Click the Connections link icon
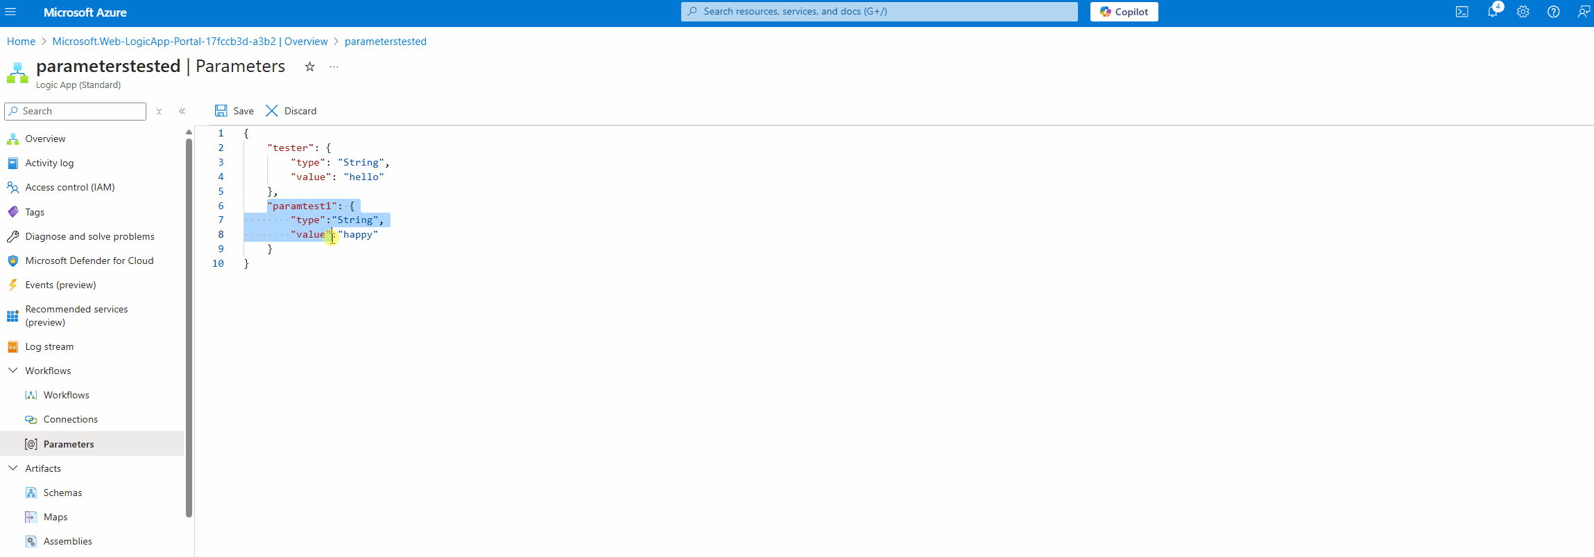This screenshot has width=1594, height=557. pos(31,419)
